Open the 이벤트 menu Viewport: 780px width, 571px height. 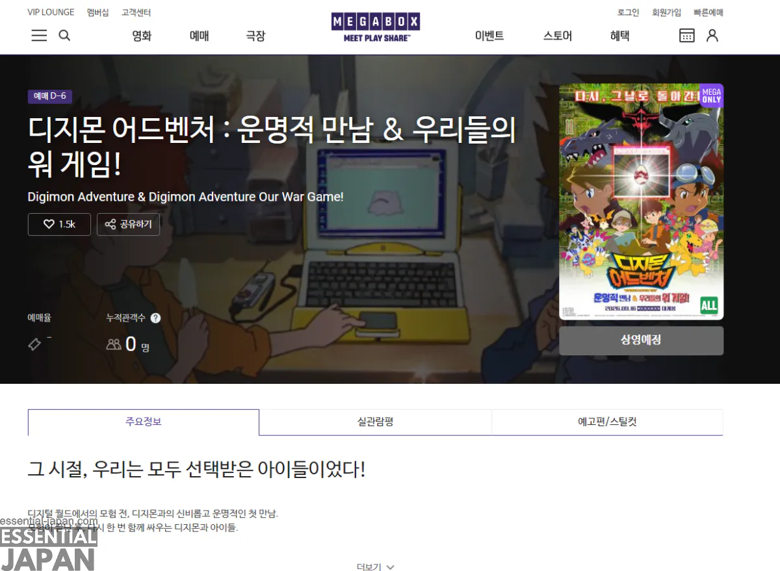tap(489, 36)
